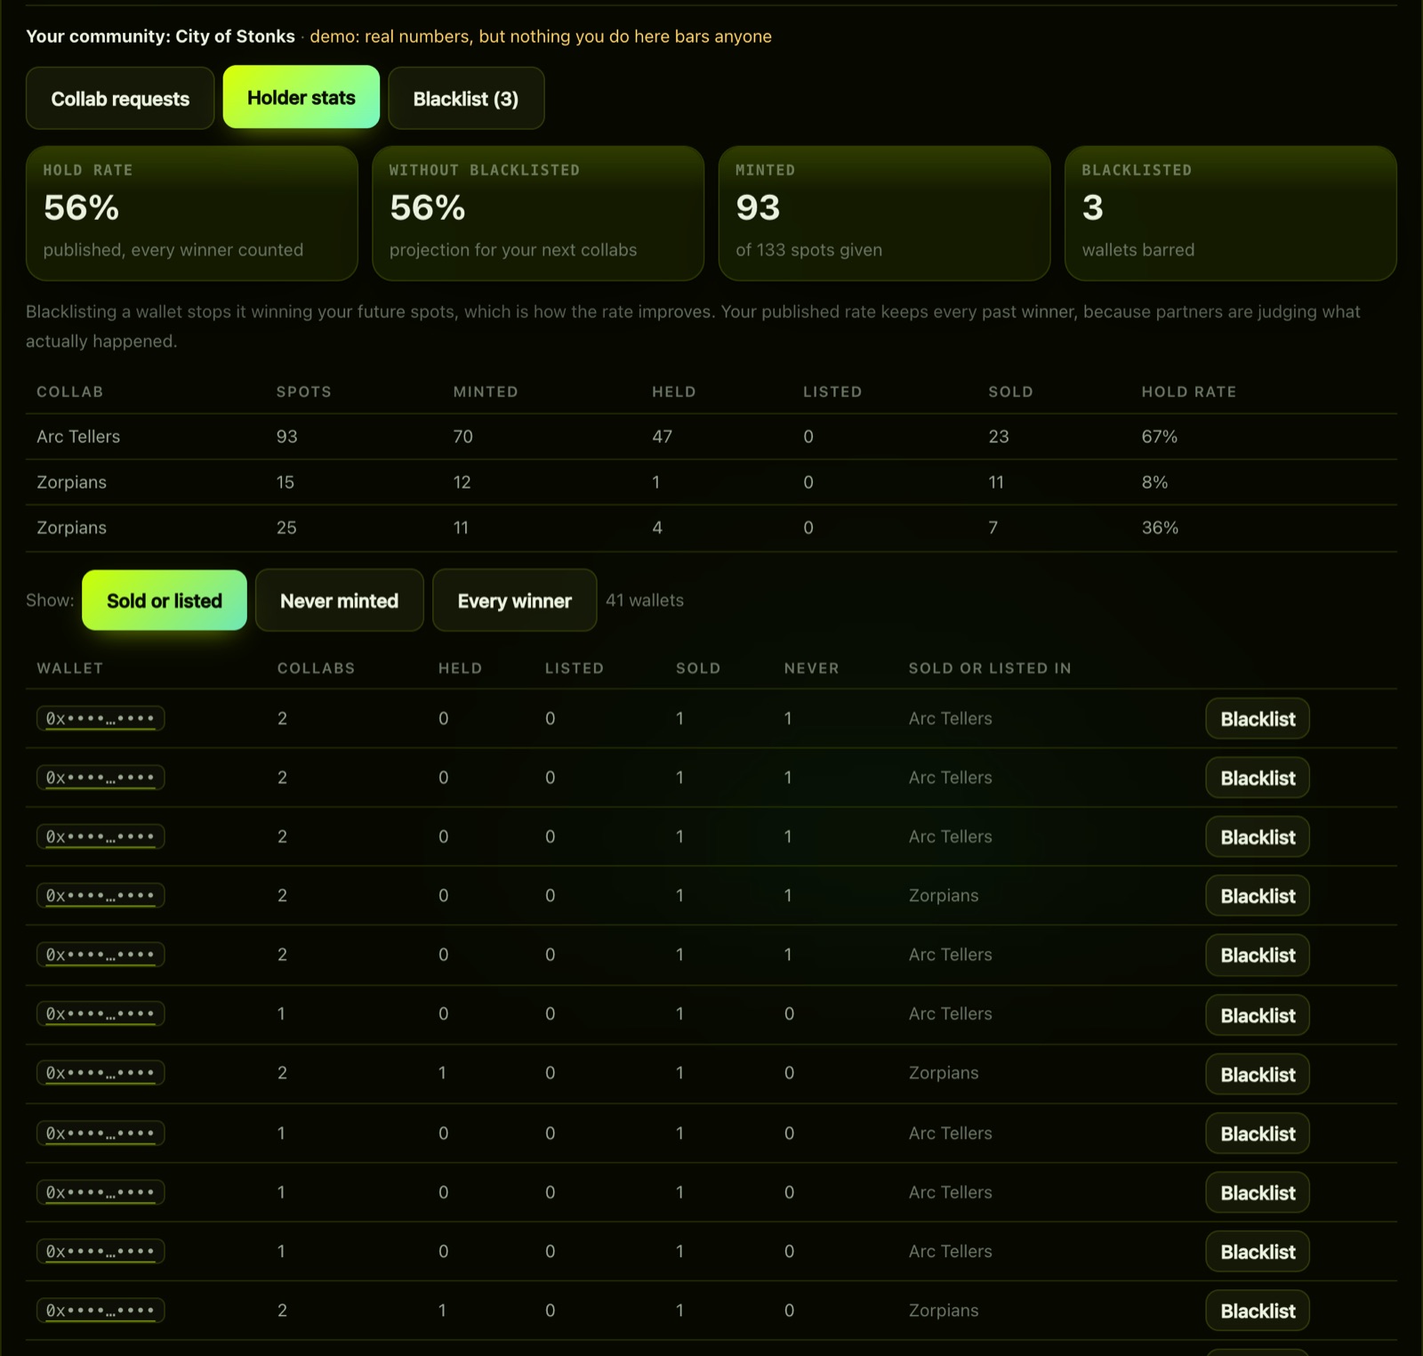Select the Holder stats tab

[x=301, y=98]
